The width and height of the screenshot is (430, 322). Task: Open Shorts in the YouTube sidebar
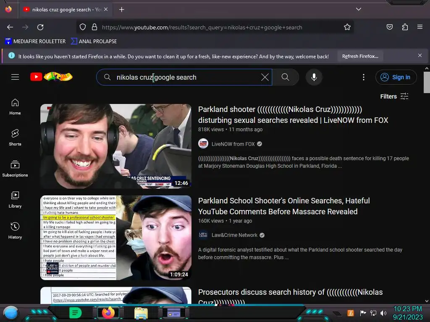[x=15, y=138]
